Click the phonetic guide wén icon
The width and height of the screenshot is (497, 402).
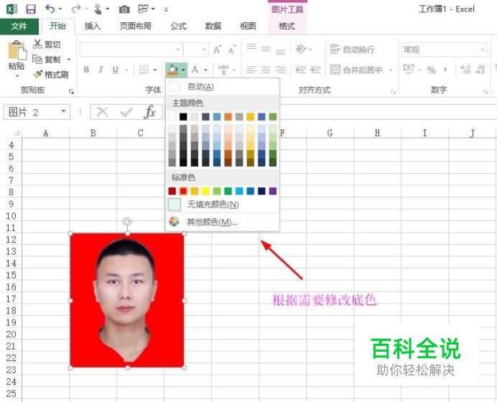223,70
